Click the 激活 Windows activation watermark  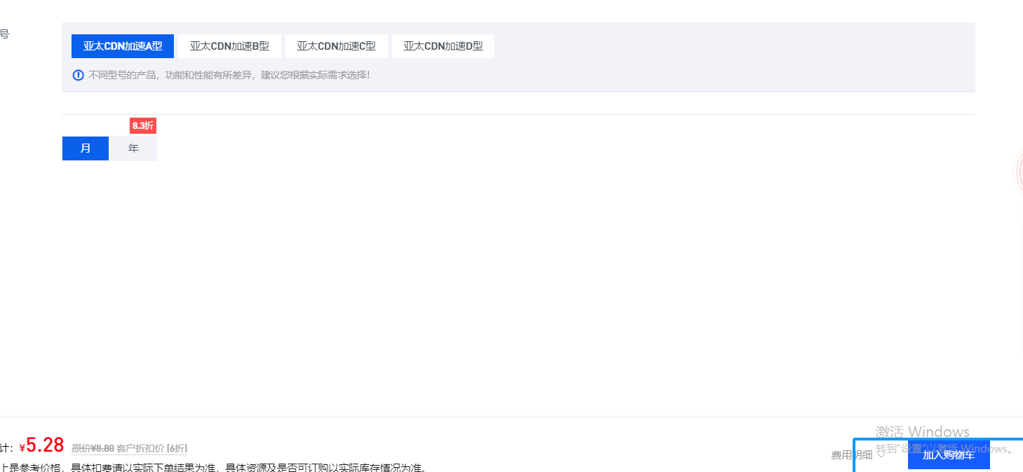(922, 431)
